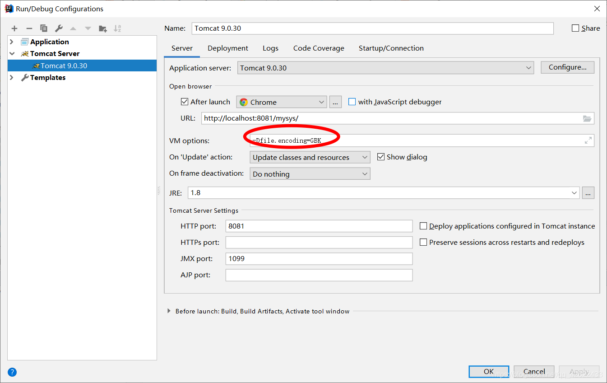Select Tomcat 9.0.30 in the tree

click(x=82, y=65)
